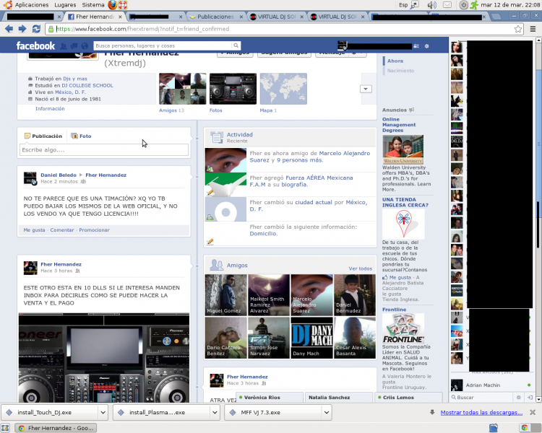Open Miguel Gomez friend thumbnail

[x=225, y=295]
